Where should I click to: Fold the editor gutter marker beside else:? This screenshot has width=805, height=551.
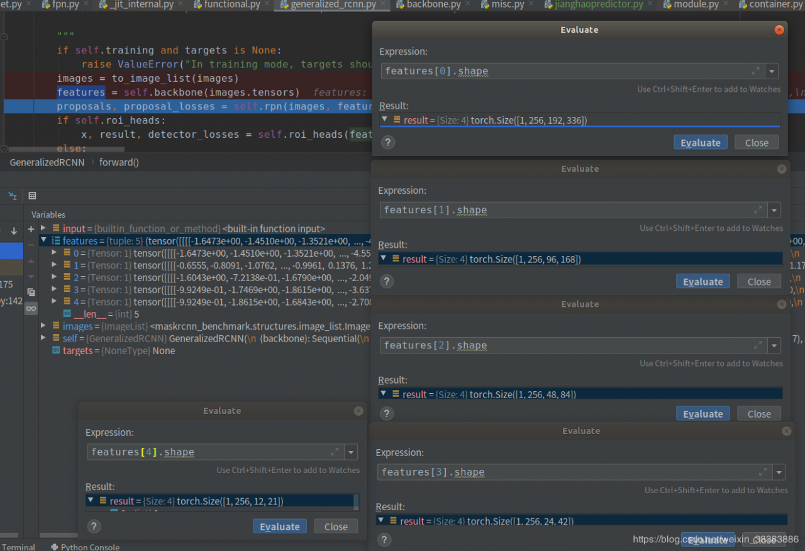4,149
